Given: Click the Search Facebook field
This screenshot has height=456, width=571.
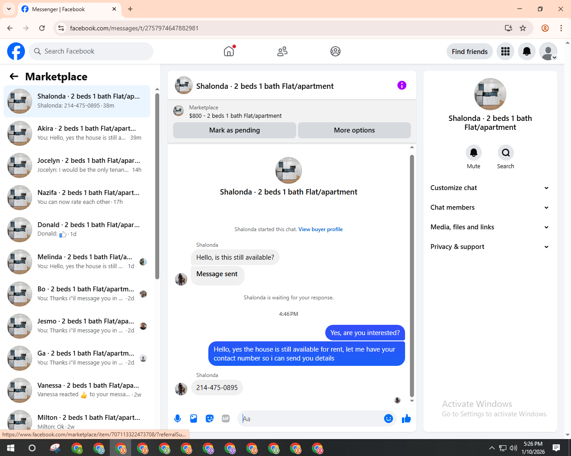Looking at the screenshot, I should [x=91, y=51].
